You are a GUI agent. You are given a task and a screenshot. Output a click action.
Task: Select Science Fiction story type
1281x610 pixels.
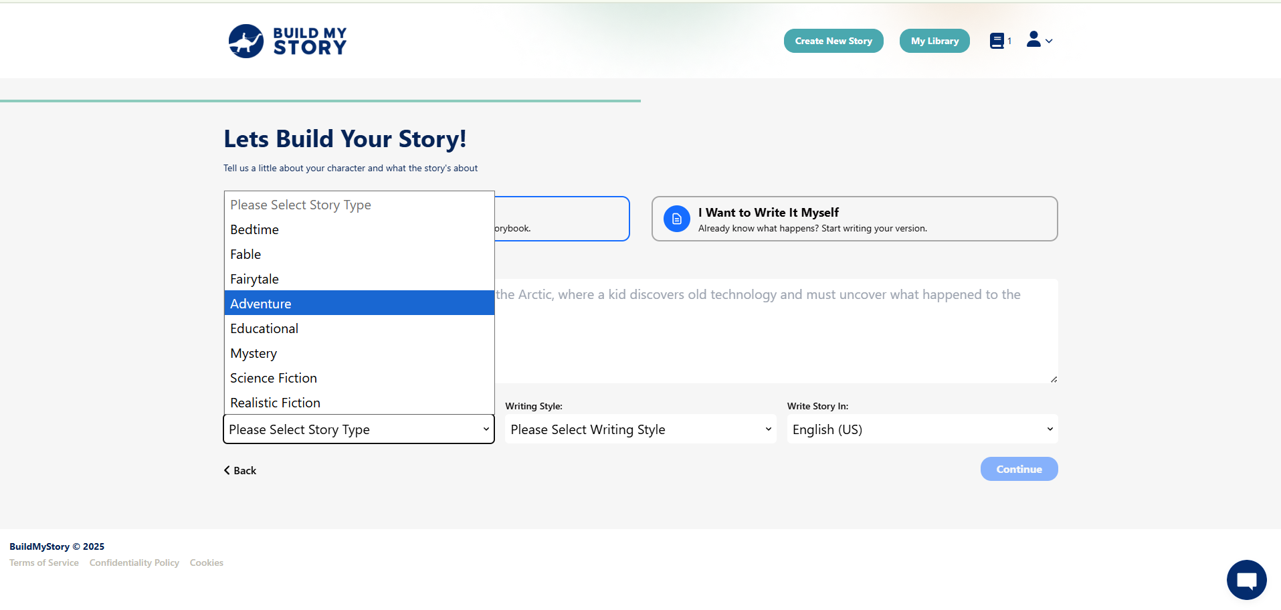[x=359, y=378]
